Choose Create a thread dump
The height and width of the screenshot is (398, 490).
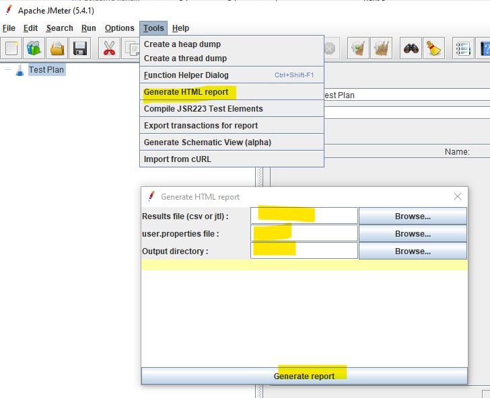point(232,58)
